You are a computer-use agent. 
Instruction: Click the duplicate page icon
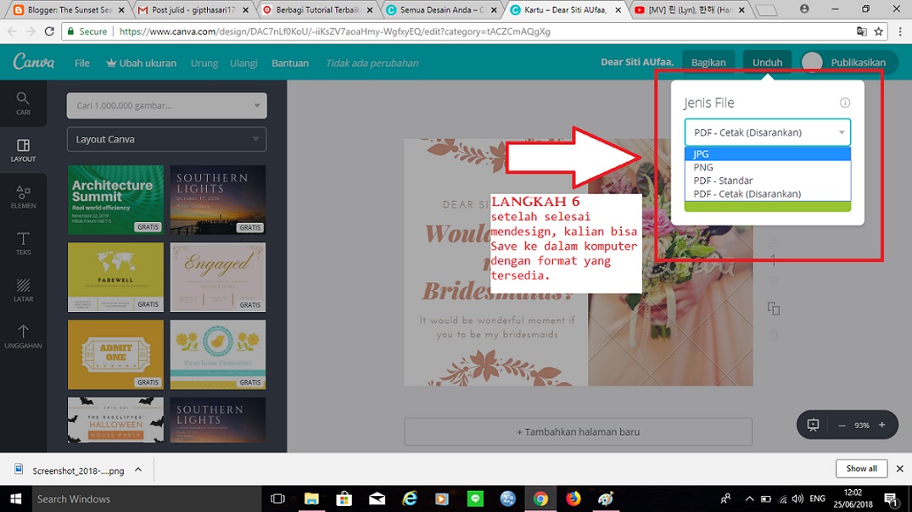tap(773, 309)
